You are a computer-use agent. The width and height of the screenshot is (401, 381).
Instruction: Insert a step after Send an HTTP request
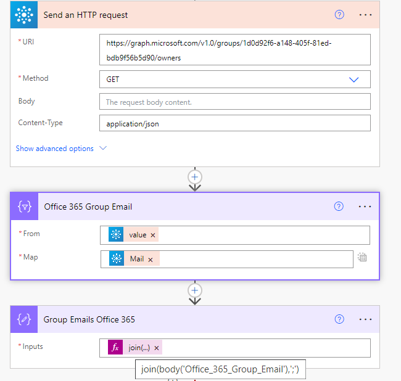(194, 177)
